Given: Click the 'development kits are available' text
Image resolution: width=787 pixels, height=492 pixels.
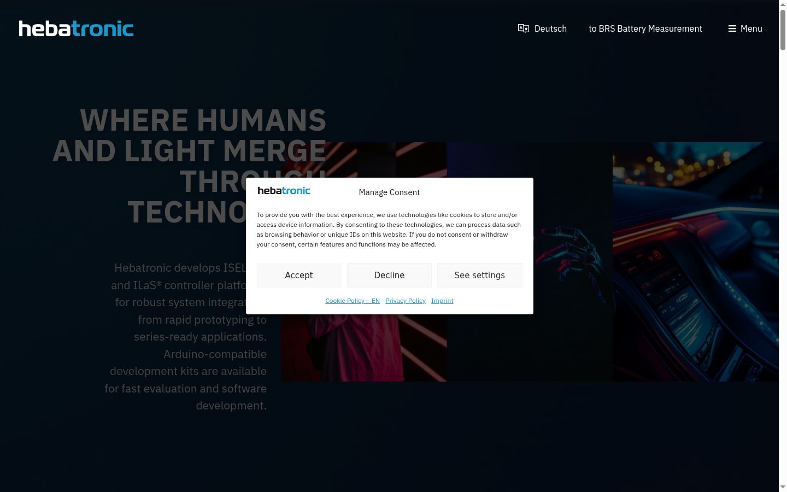Looking at the screenshot, I should pyautogui.click(x=188, y=371).
